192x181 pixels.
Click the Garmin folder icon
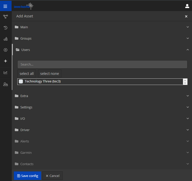tap(17, 153)
